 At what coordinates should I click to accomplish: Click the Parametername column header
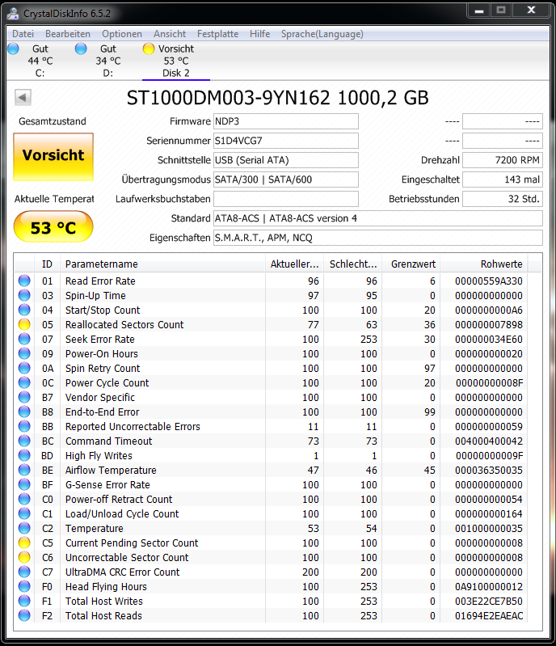162,264
